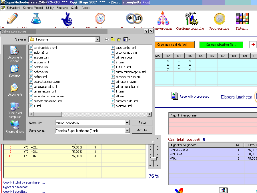
Task: Select the file prima terzina aprile.sml
Action: pos(129,72)
